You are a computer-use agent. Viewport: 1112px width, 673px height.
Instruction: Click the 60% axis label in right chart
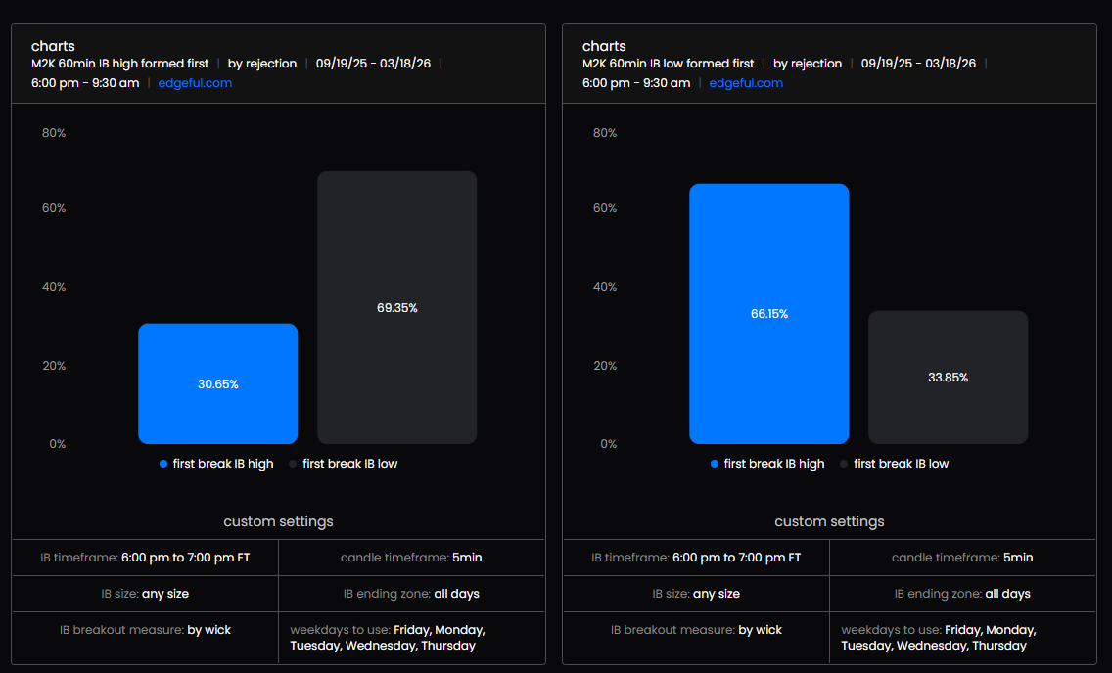point(605,208)
